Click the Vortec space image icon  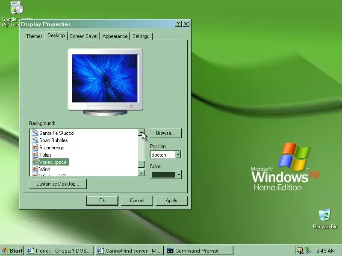pyautogui.click(x=35, y=162)
